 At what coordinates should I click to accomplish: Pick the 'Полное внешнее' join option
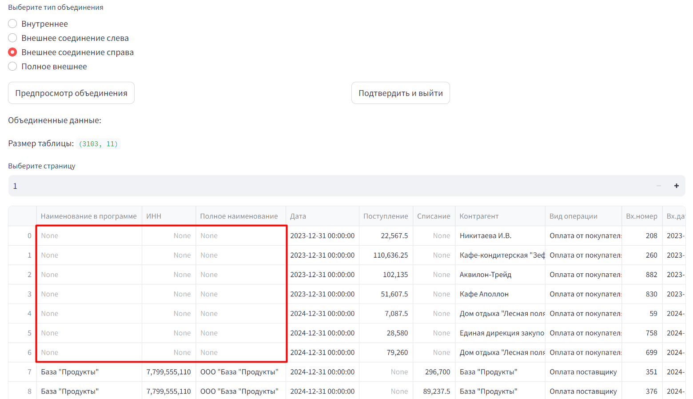(12, 67)
